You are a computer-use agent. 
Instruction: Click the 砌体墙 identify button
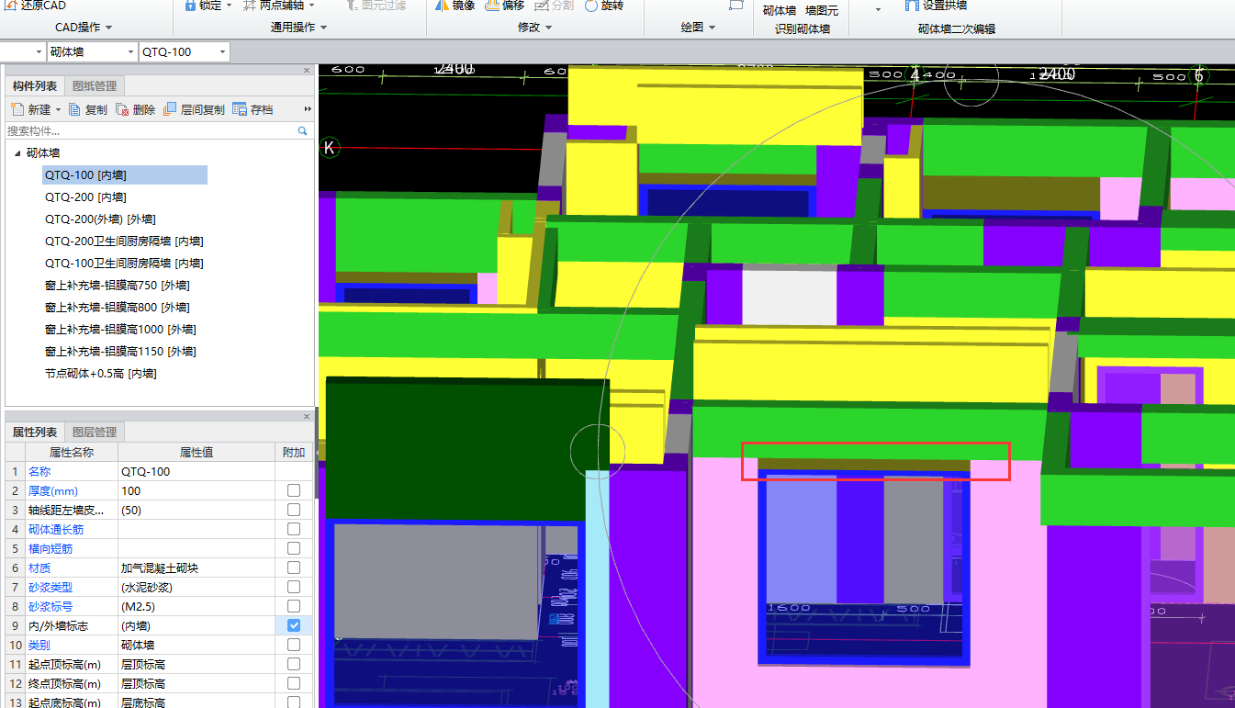tap(780, 10)
